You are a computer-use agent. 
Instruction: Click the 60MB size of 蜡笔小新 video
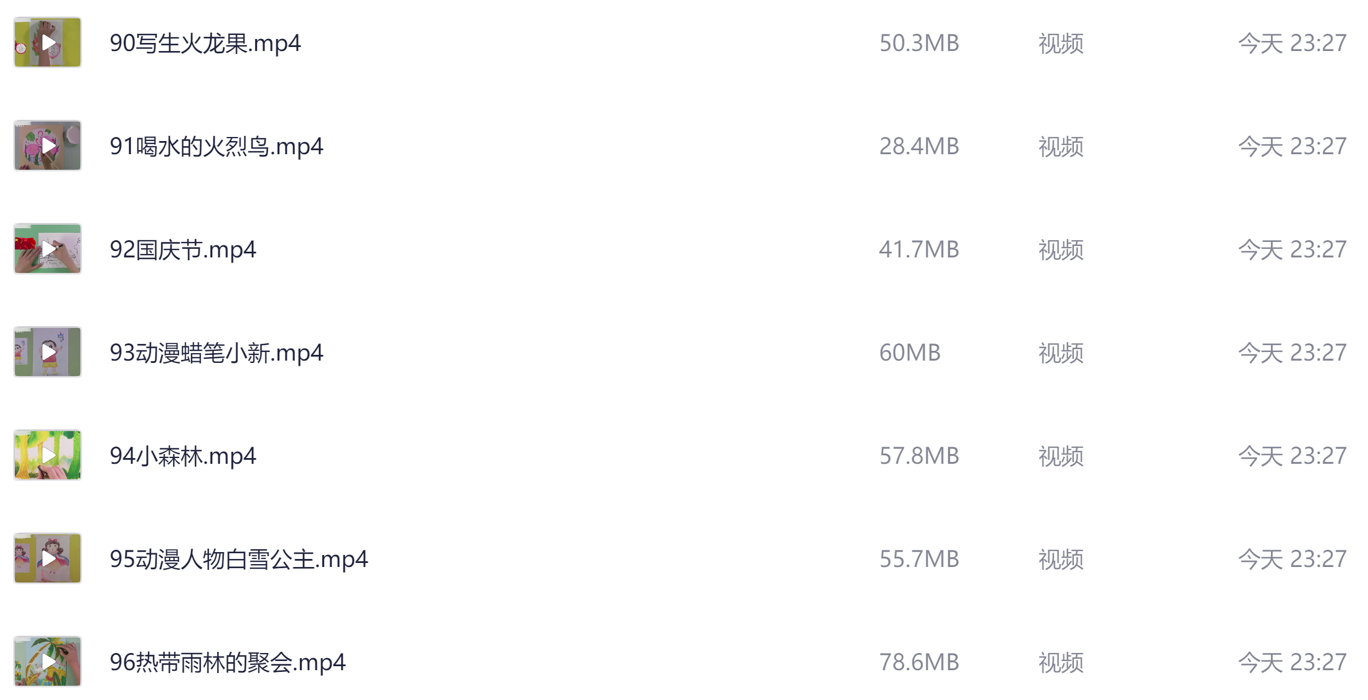910,353
